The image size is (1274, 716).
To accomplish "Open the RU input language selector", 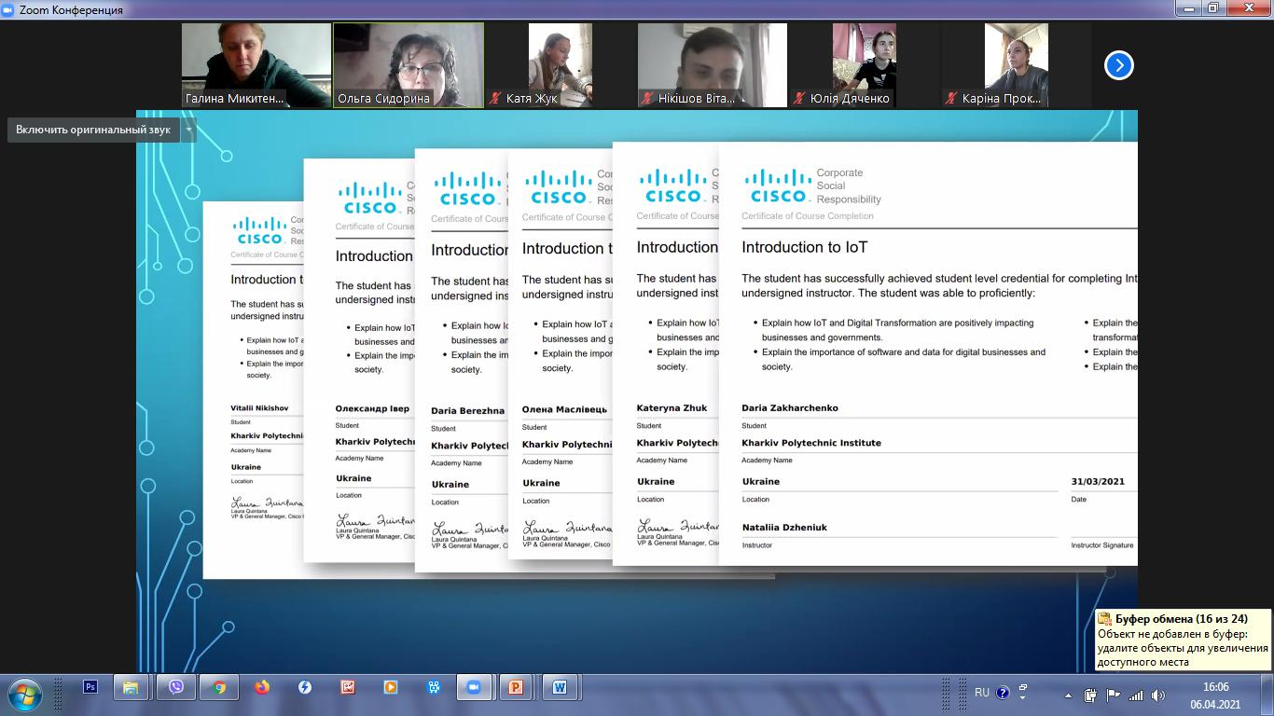I will [982, 693].
